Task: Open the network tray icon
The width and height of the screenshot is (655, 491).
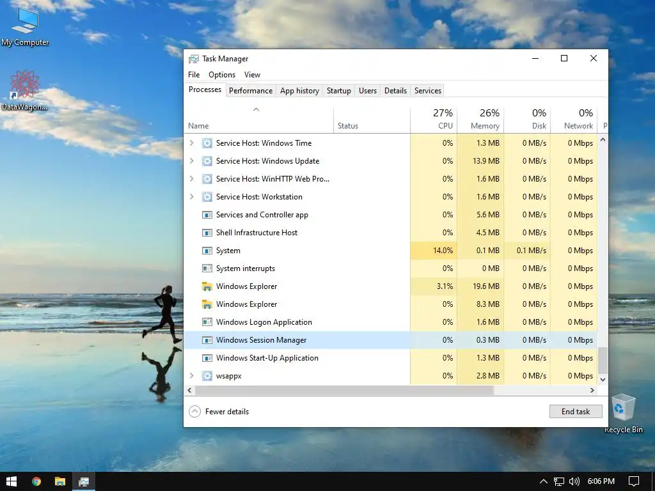Action: (x=558, y=481)
